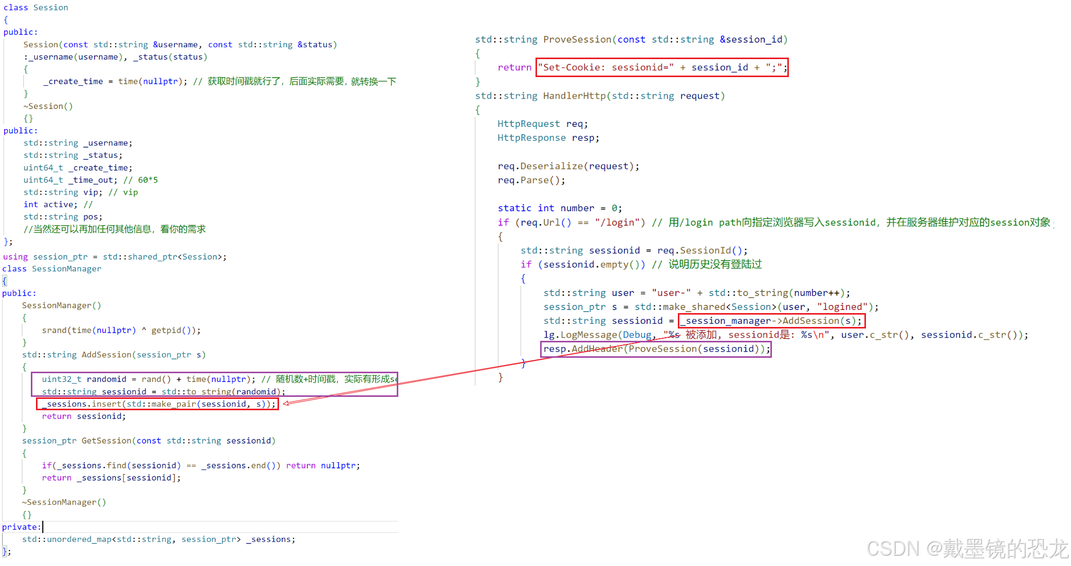
Task: Click 'std::string sessionid = req.SessionId();' line
Action: 634,250
